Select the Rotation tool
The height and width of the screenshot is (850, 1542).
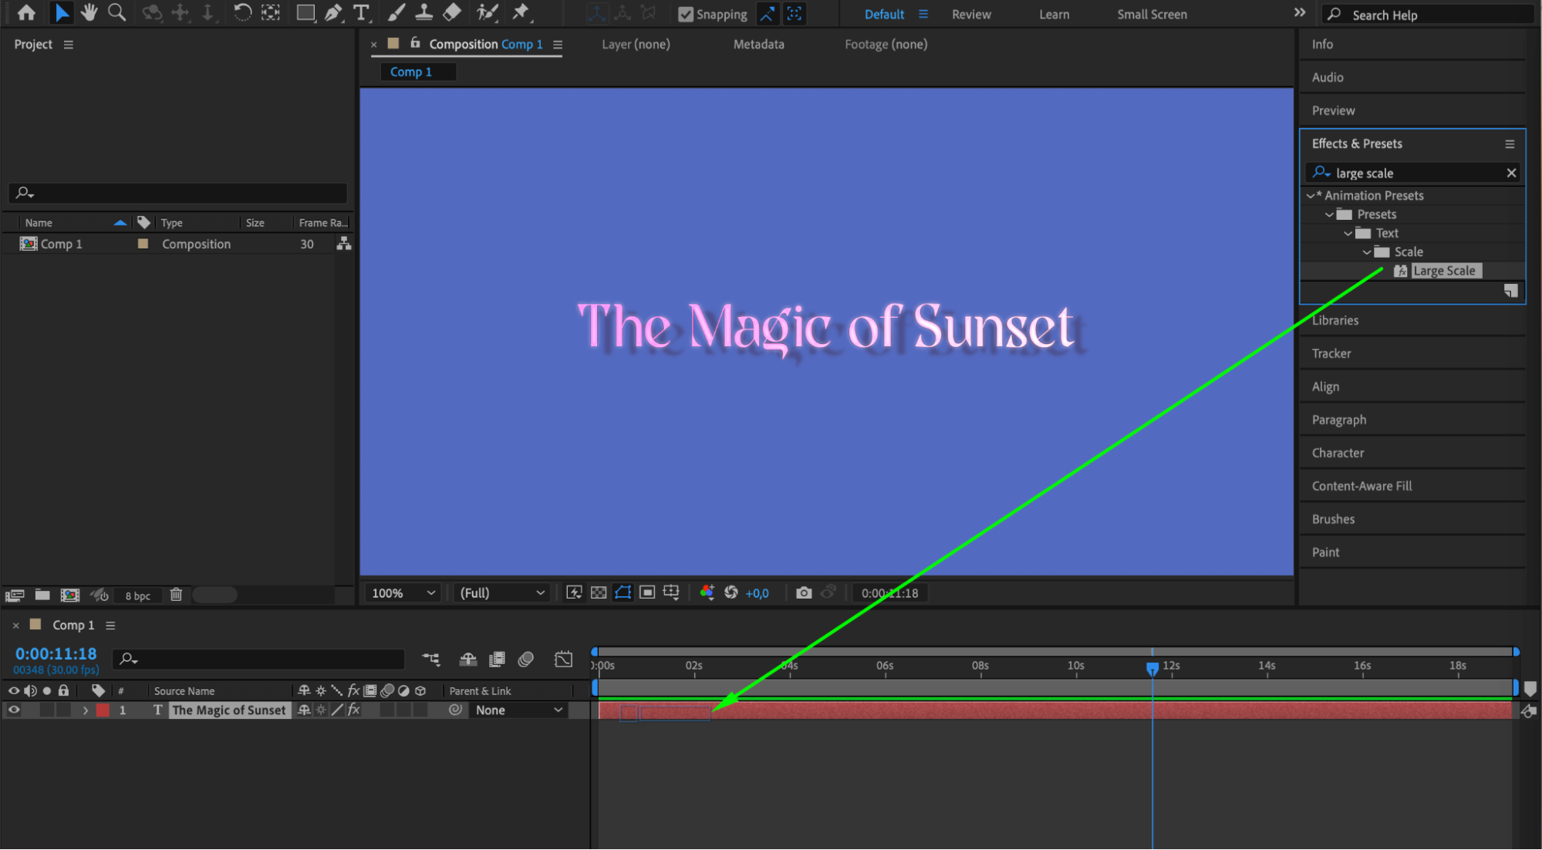242,12
